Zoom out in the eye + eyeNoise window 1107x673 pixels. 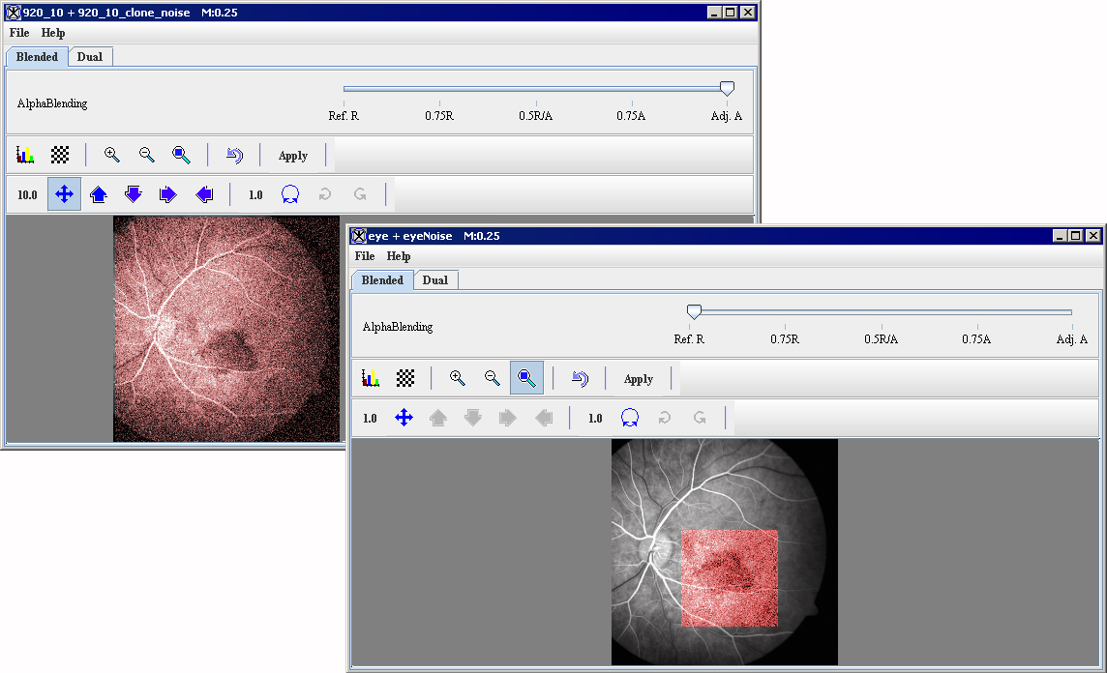tap(492, 378)
